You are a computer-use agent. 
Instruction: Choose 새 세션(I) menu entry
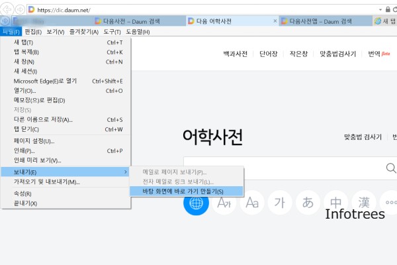(x=66, y=72)
